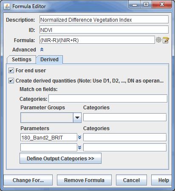Focus the empty second parameter field
This screenshot has width=175, height=191.
point(49,148)
